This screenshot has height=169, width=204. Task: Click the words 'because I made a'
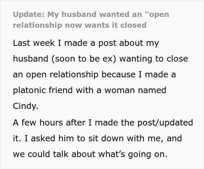tap(139, 74)
